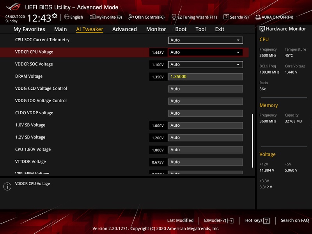Switch to Main tab
This screenshot has width=312, height=234.
coord(60,29)
